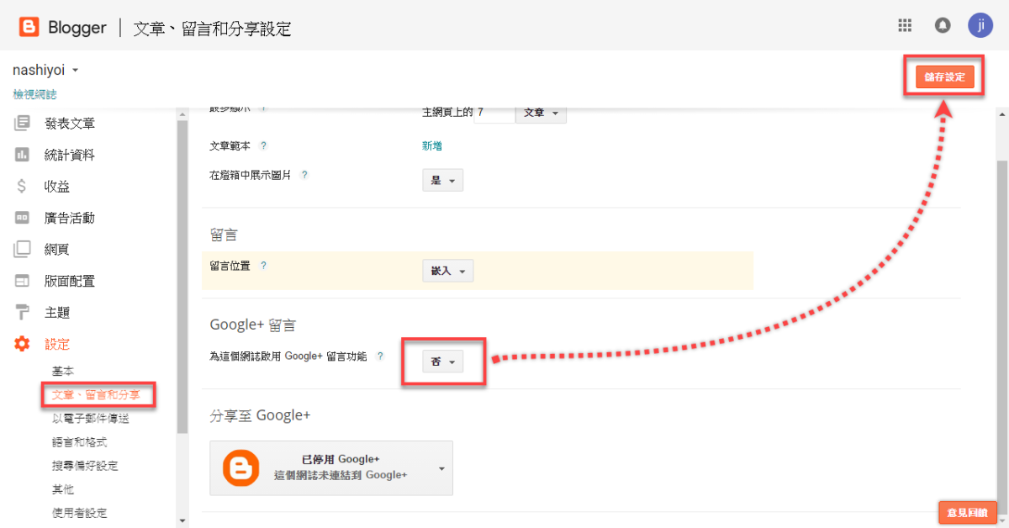Go to 收益 in sidebar
Screen dimensions: 1009x528
coord(57,187)
